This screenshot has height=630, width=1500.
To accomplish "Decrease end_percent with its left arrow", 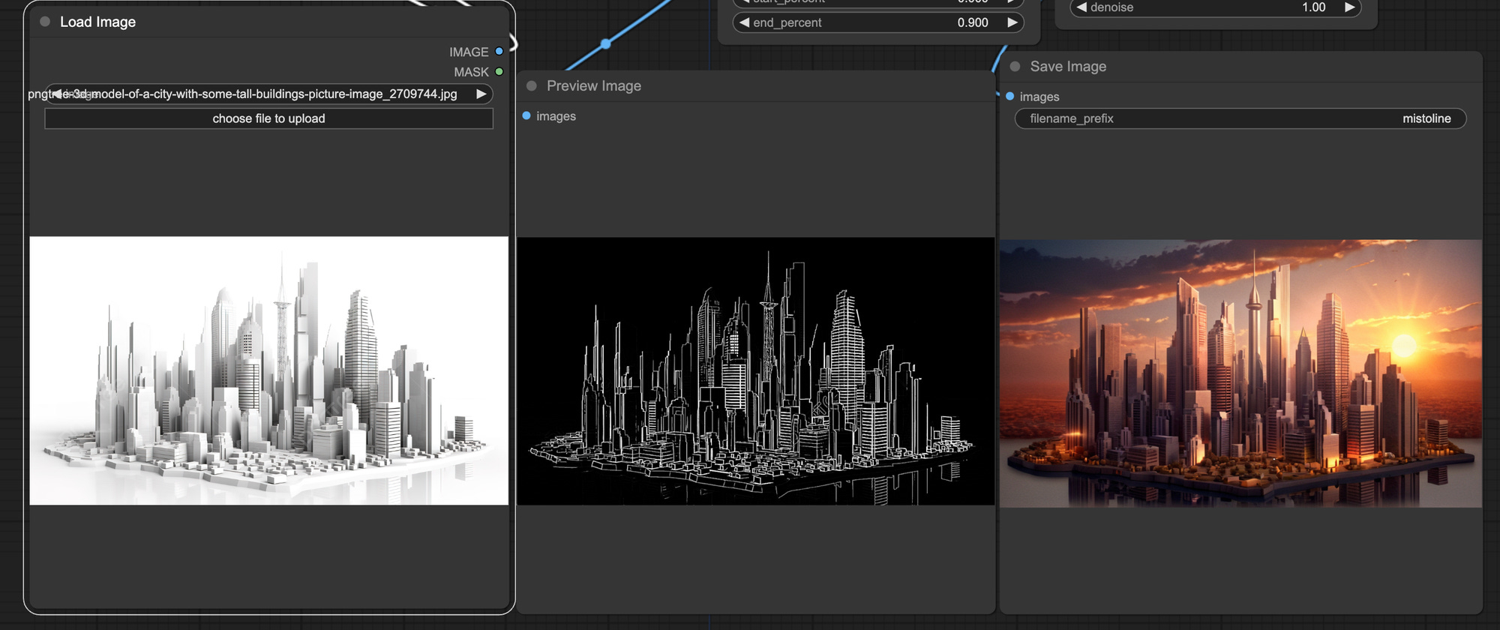I will 744,22.
